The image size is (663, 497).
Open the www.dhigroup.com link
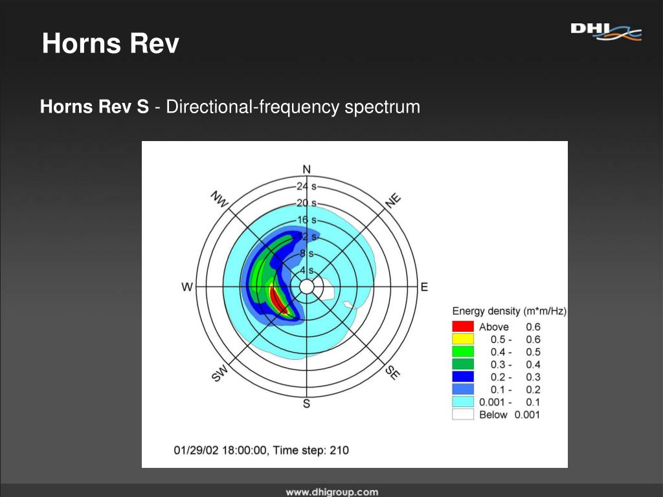(332, 492)
